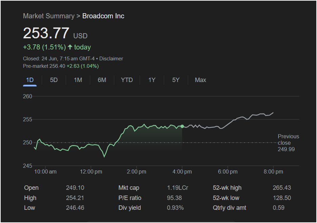The width and height of the screenshot is (317, 223).
Task: Click the 255 y-axis label
Action: coord(27,120)
